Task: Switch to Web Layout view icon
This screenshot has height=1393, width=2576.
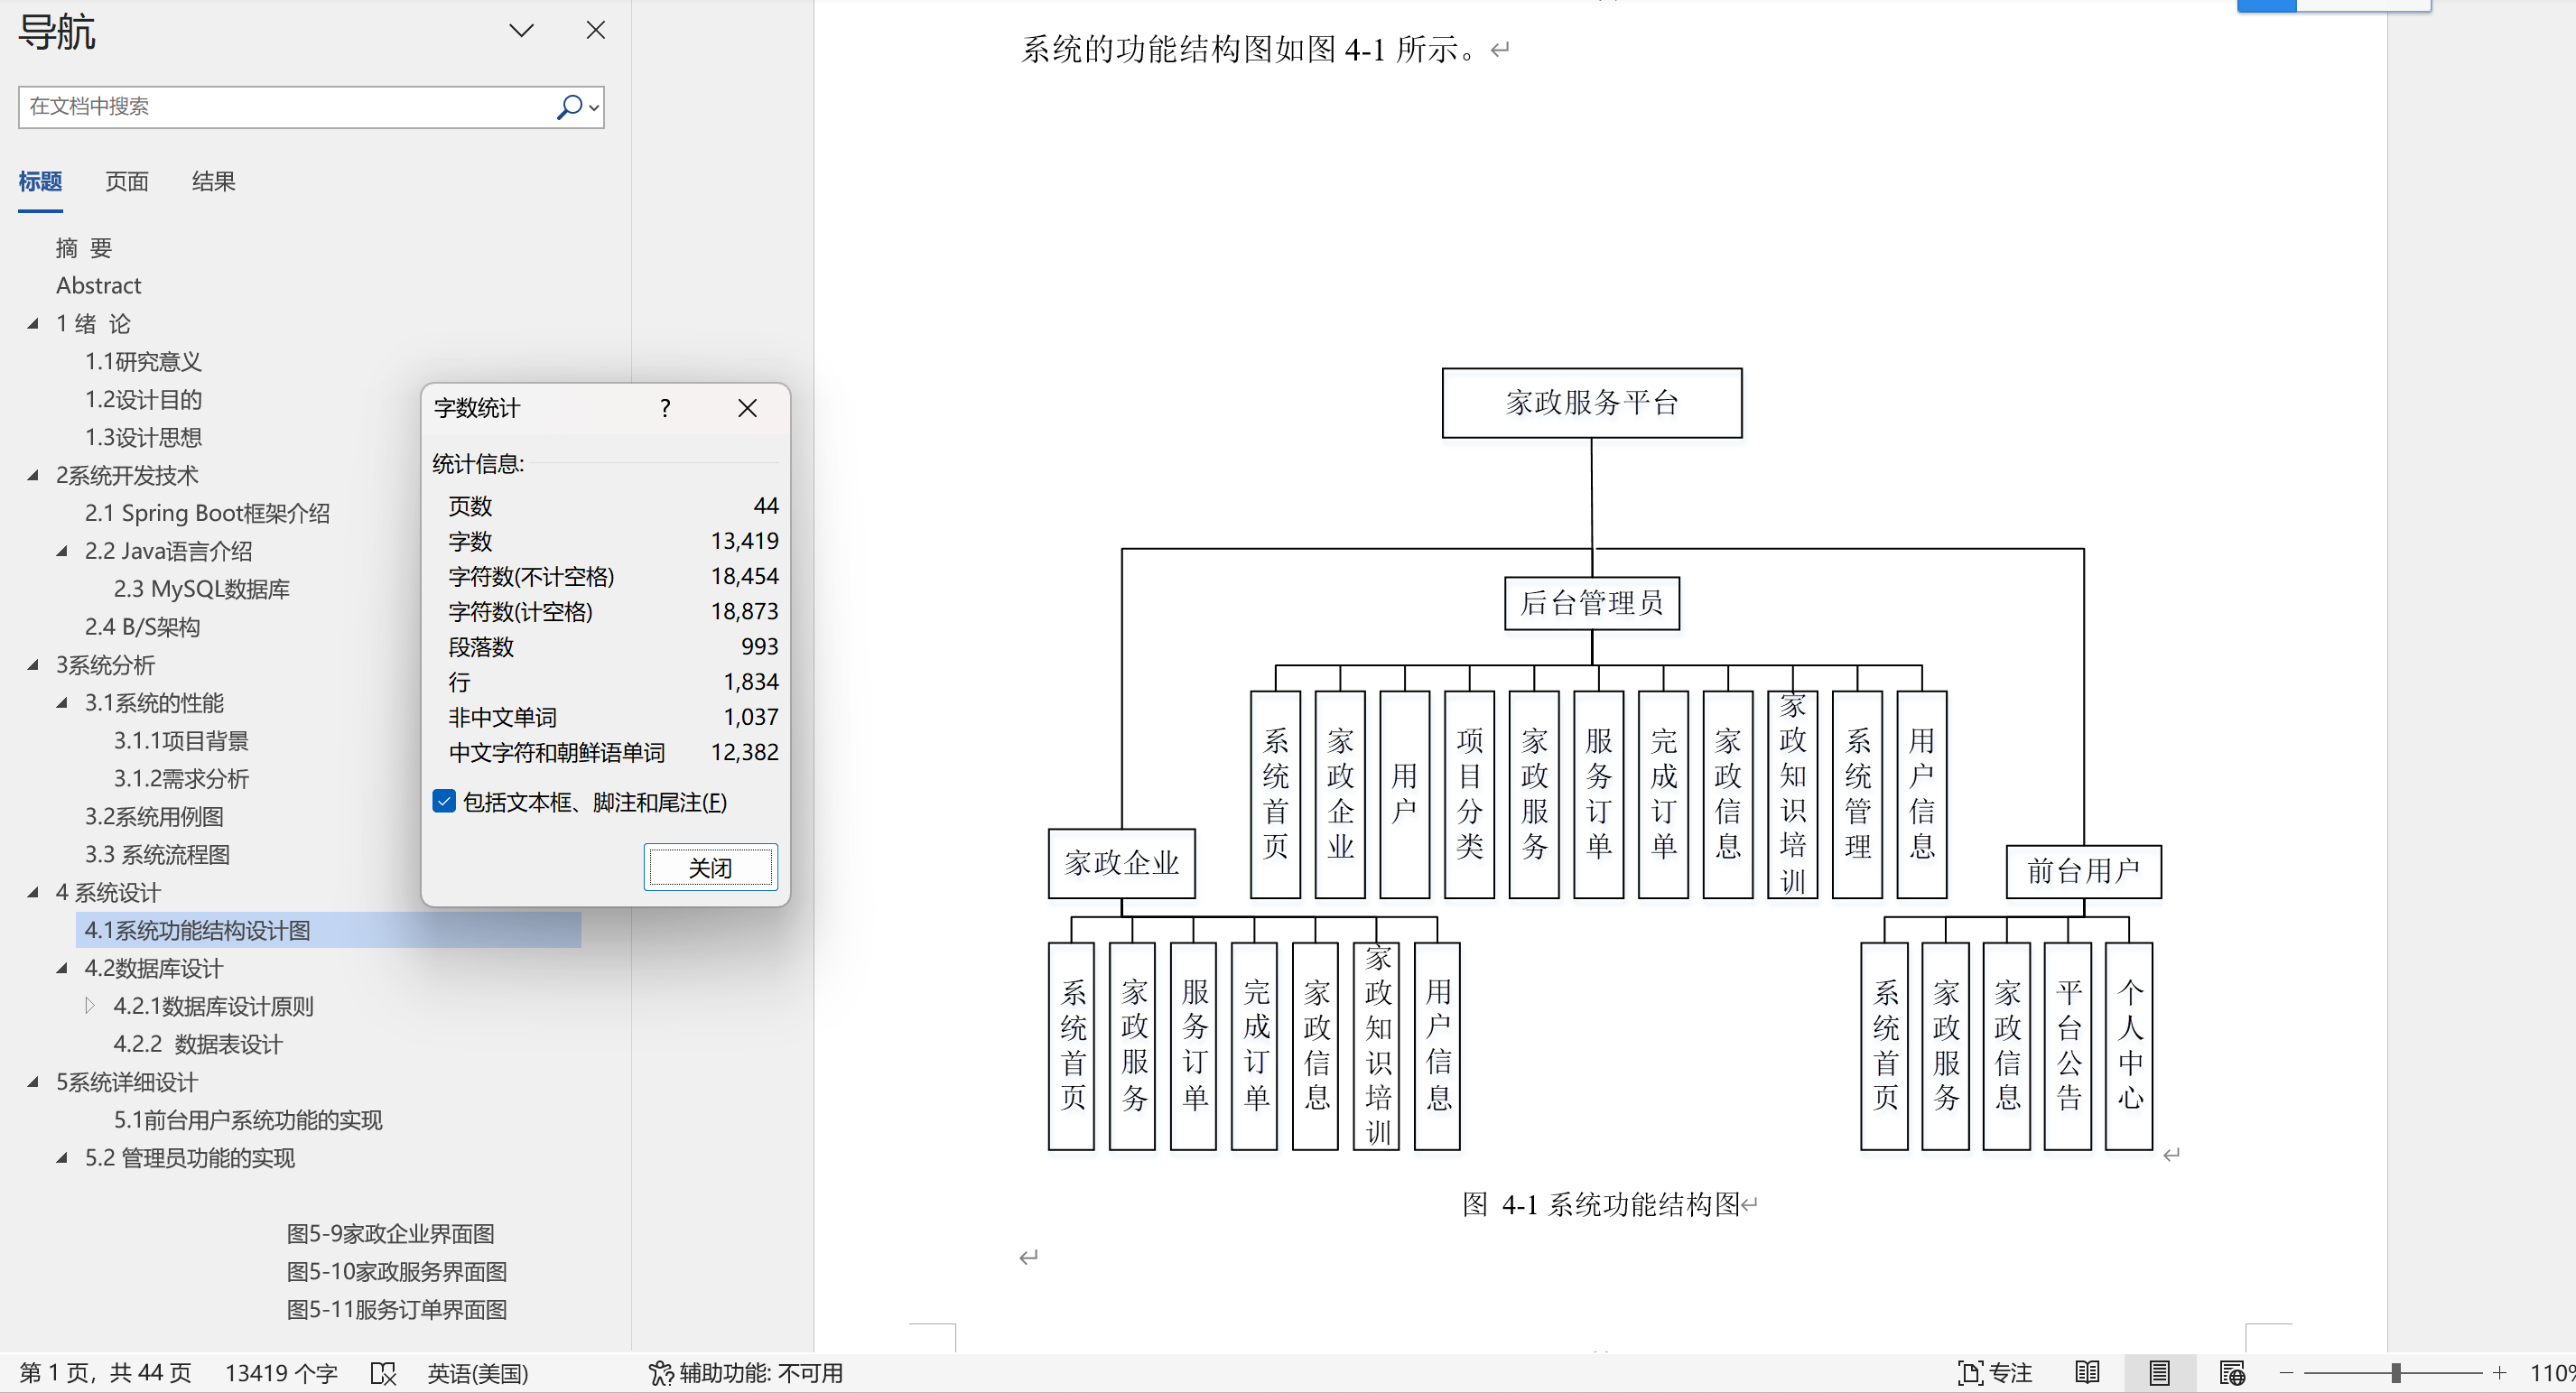Action: 2232,1373
